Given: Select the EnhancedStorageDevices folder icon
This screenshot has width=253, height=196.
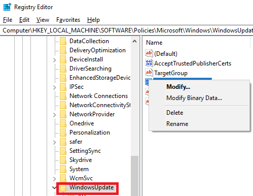Looking at the screenshot, I should coord(63,78).
